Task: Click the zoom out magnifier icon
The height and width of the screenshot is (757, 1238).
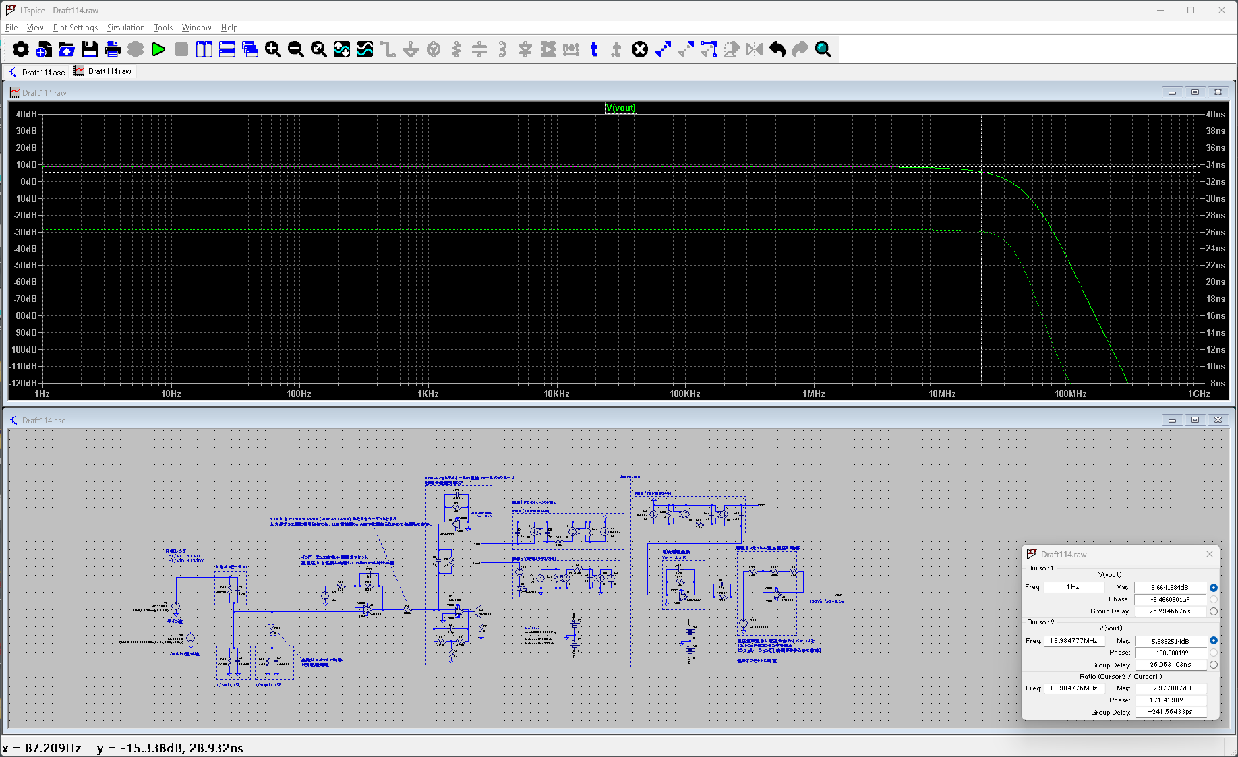Action: pos(295,49)
